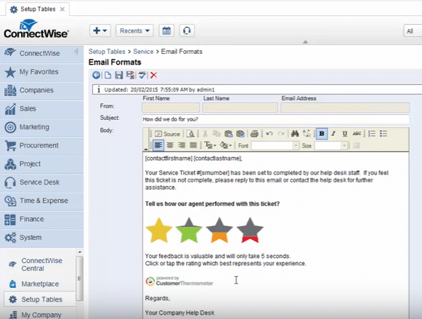Viewport: 422px width, 319px height.
Task: Open the text color picker in editor
Action: point(210,145)
